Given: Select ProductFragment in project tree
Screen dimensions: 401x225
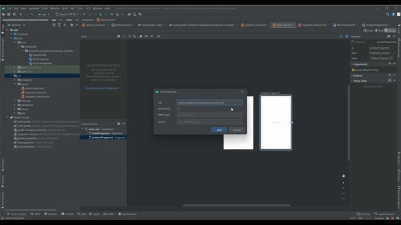Looking at the screenshot, I should [x=42, y=63].
